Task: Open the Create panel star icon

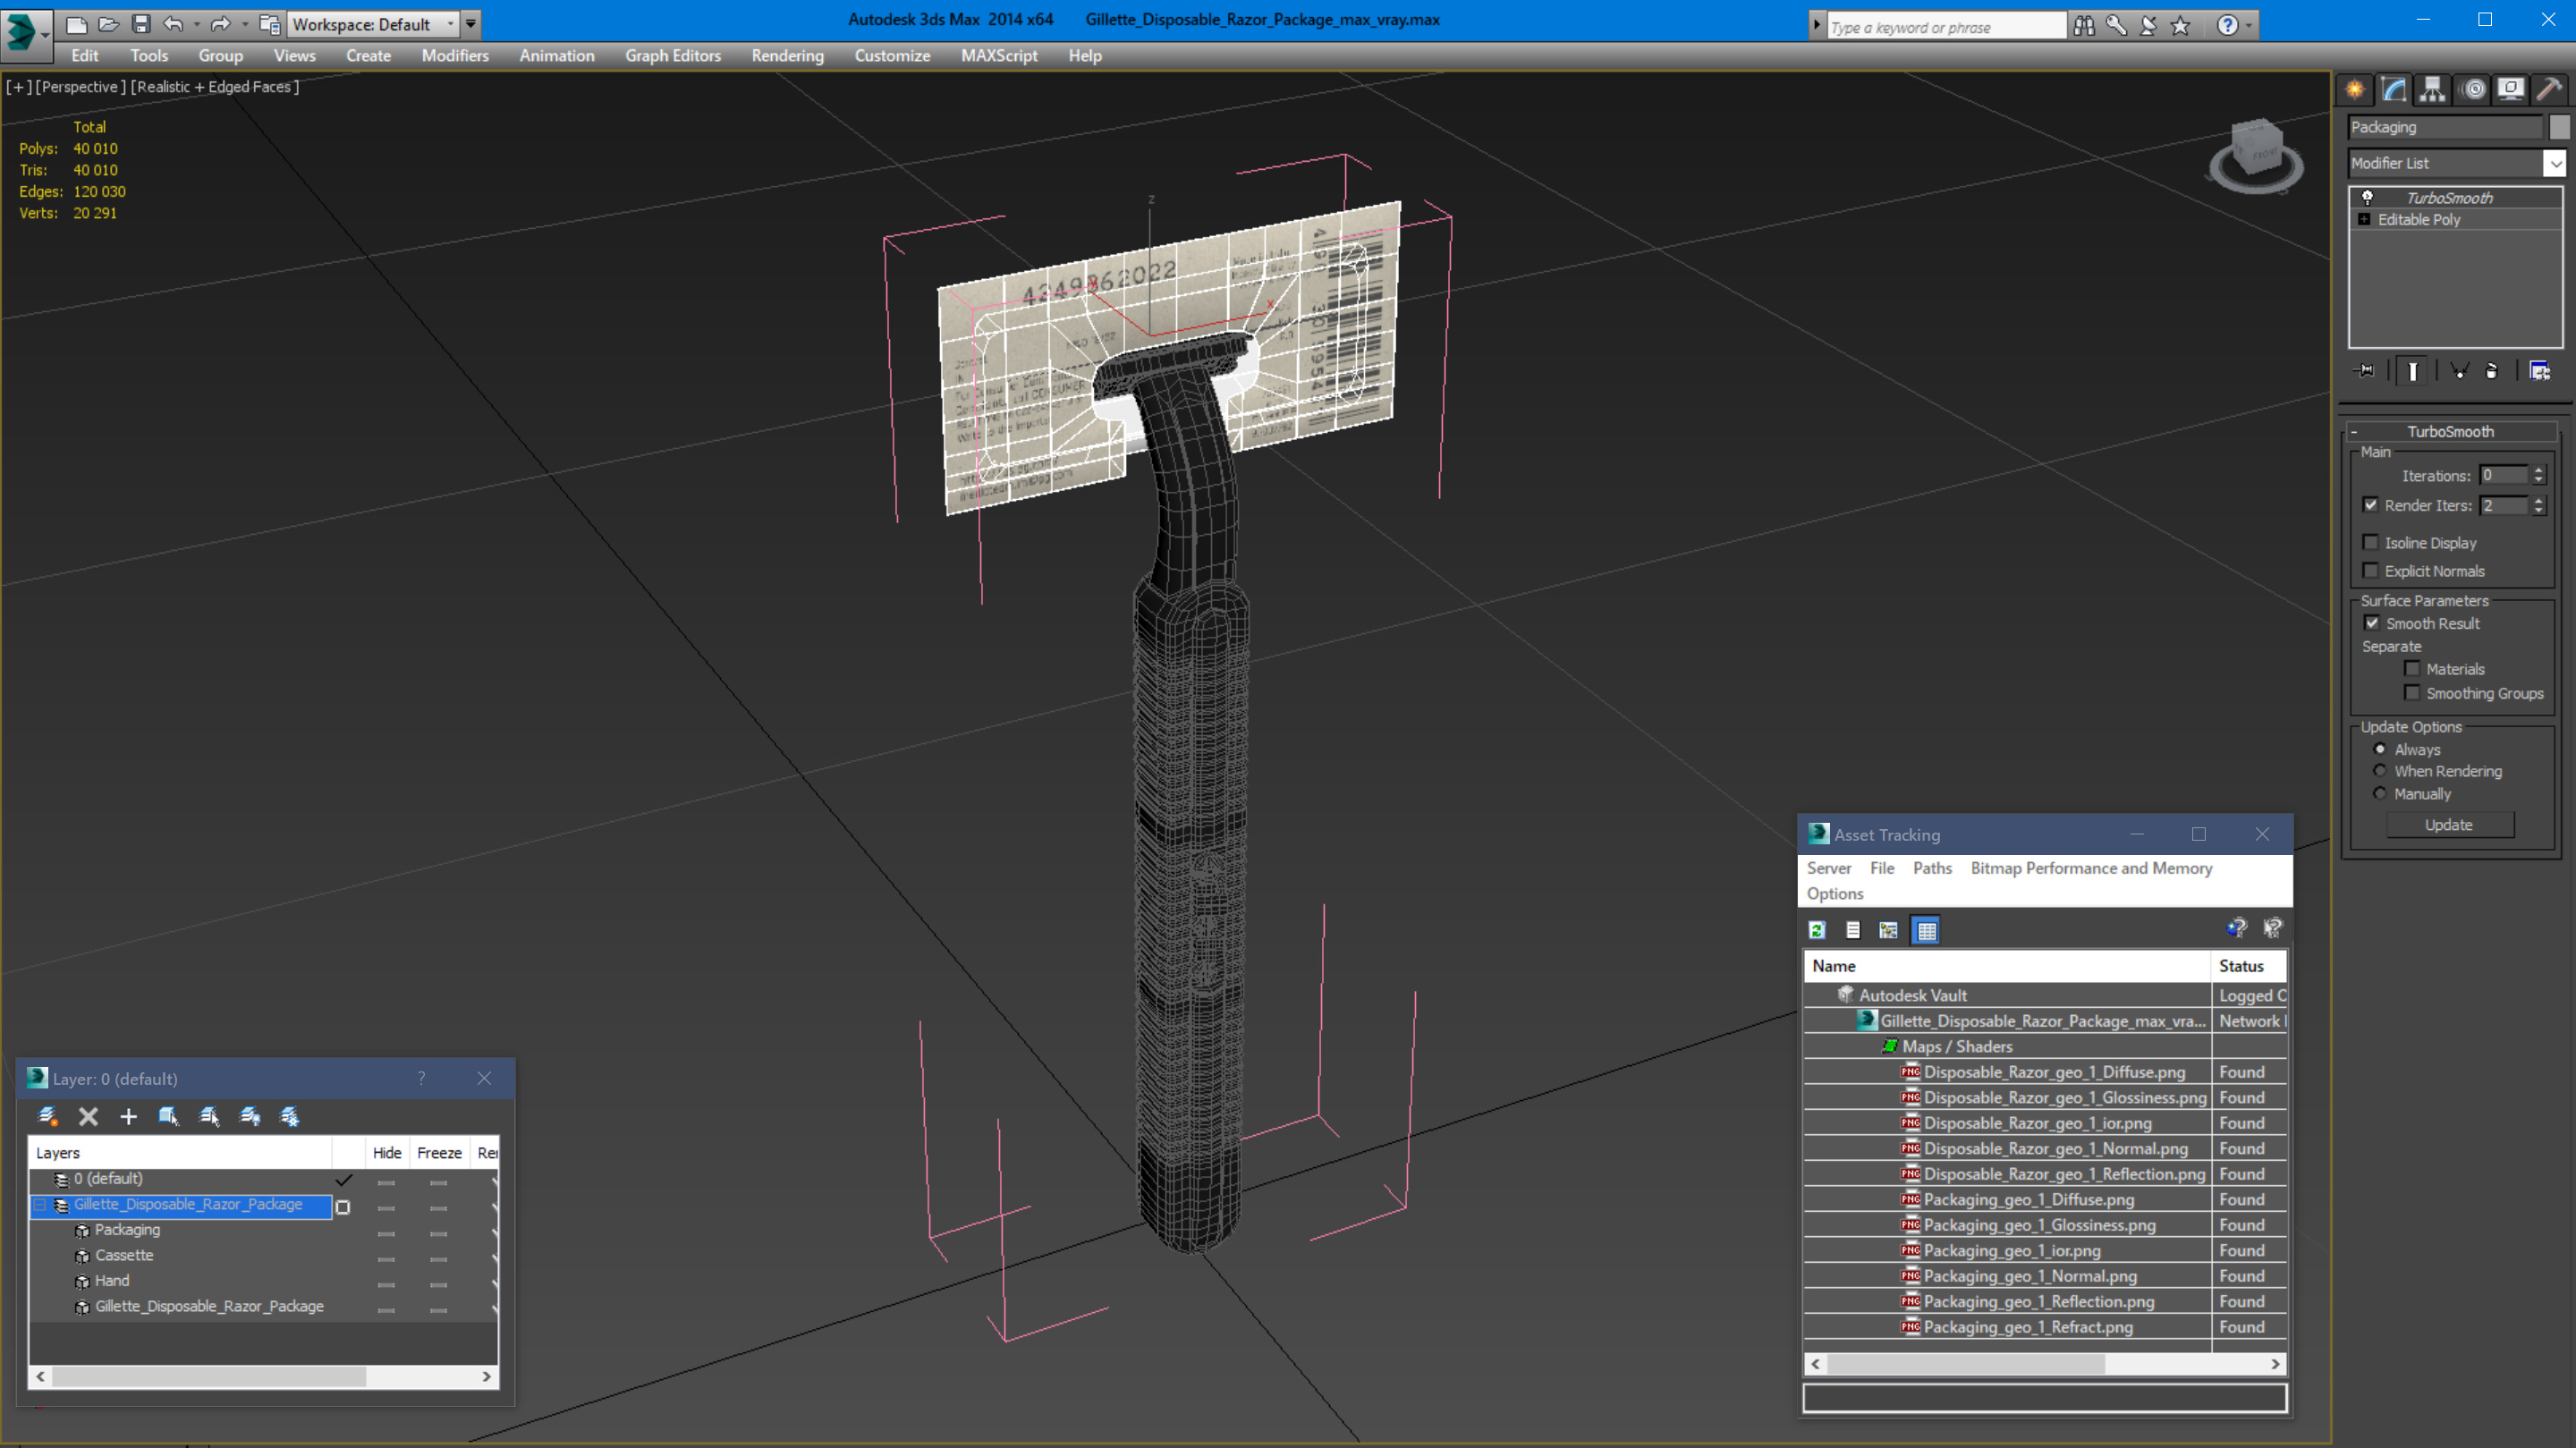Action: click(2355, 89)
